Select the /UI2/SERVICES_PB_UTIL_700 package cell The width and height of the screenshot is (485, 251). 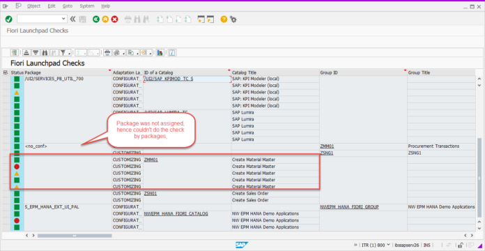click(x=68, y=79)
